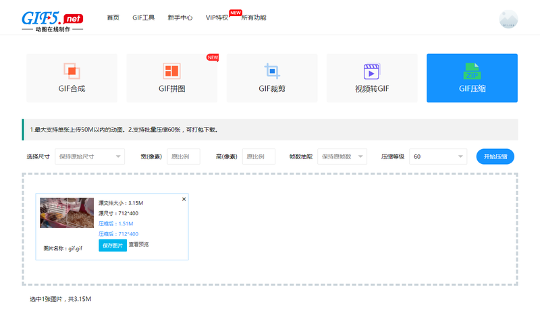Go to 新手中心

(180, 18)
